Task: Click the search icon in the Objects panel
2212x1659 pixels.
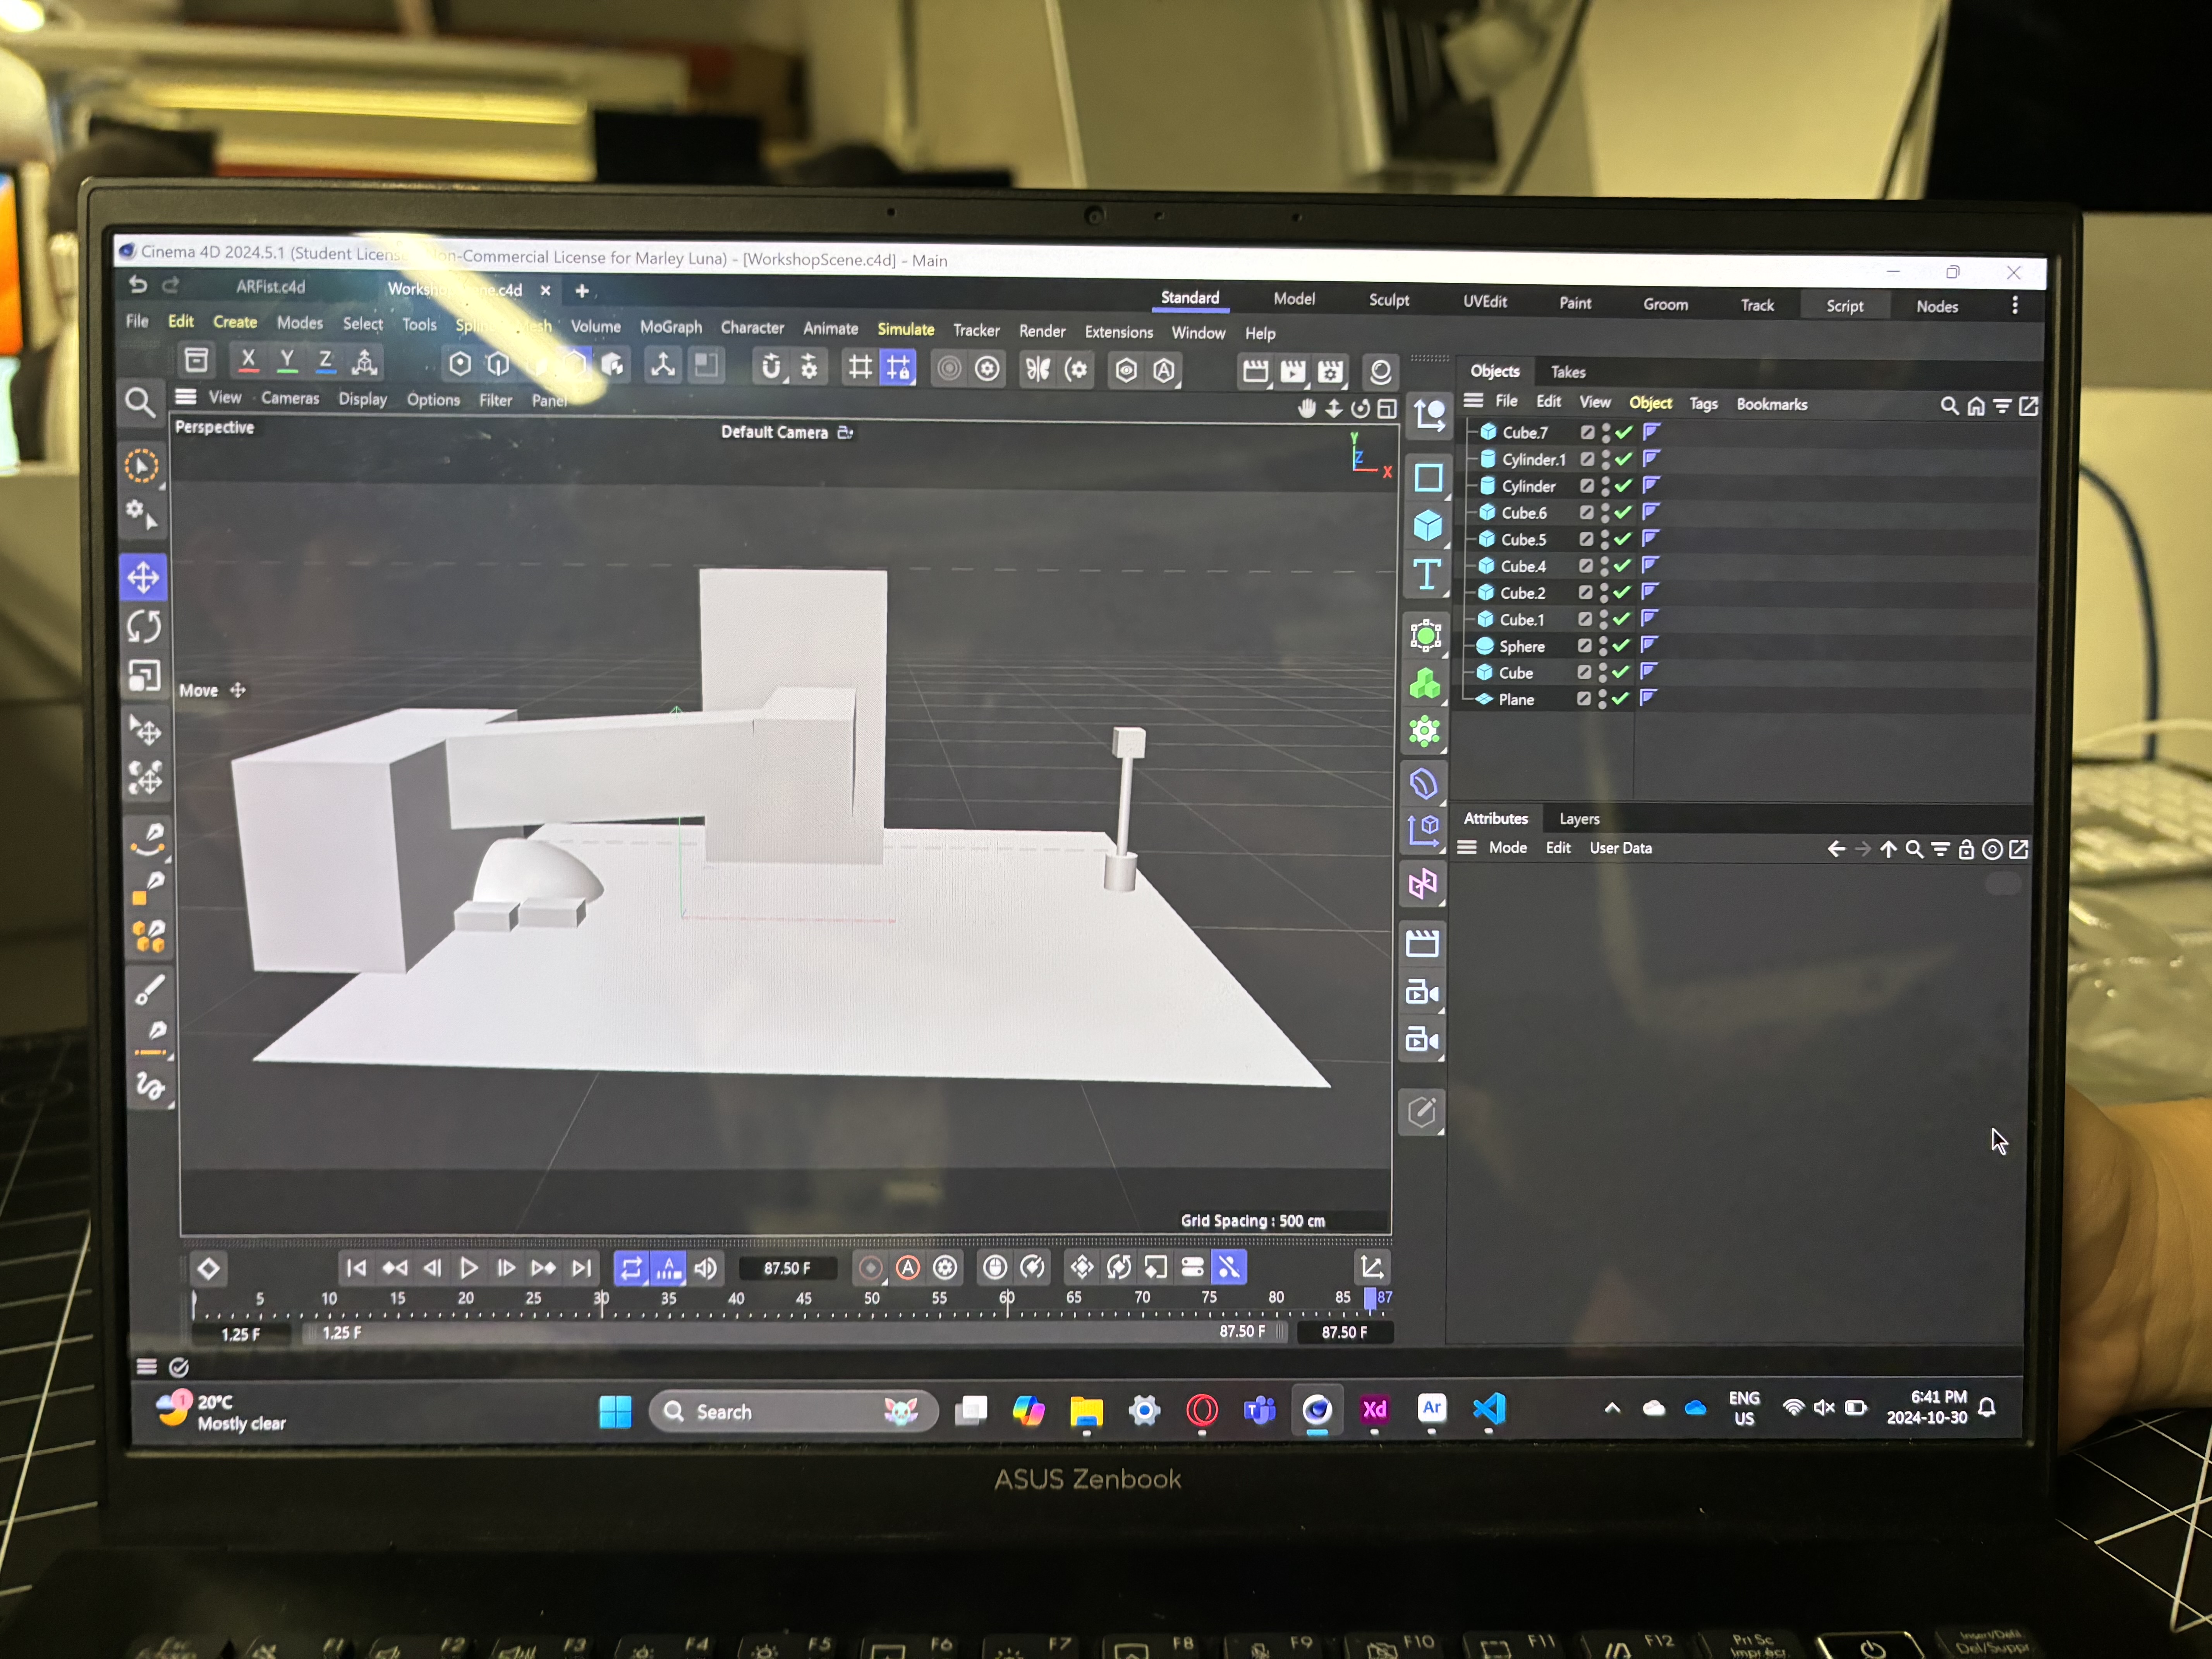Action: click(1950, 405)
